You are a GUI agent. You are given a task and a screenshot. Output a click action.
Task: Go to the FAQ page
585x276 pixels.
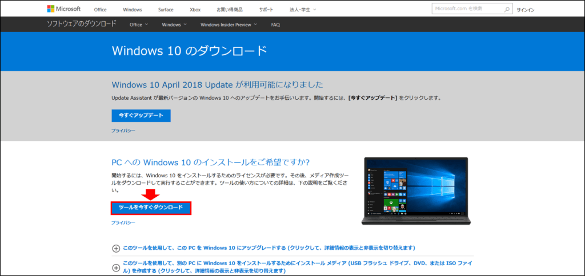point(275,25)
